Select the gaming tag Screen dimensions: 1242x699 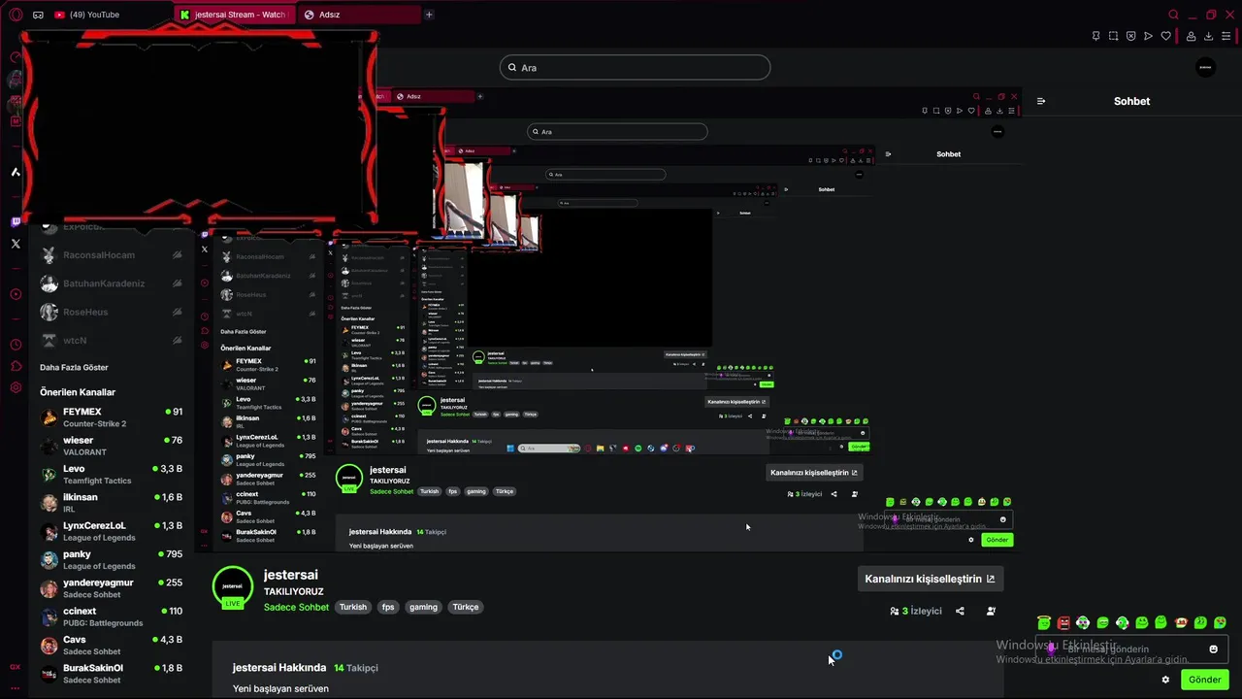coord(423,607)
